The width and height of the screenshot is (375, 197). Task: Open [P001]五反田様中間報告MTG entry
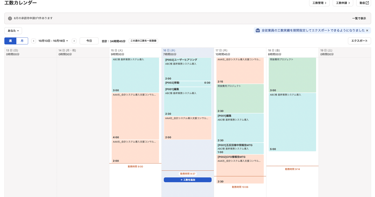coord(240,149)
